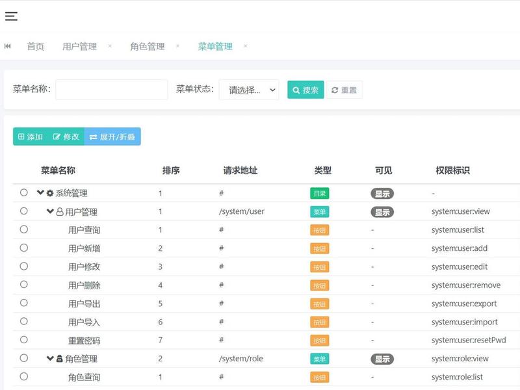Click the 权限标识 column header
The height and width of the screenshot is (390, 520).
click(x=452, y=170)
